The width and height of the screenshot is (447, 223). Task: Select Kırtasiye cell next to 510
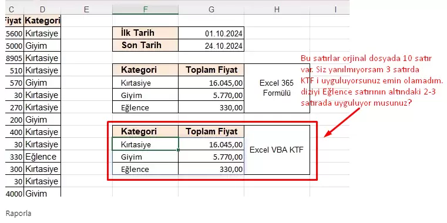pyautogui.click(x=42, y=70)
